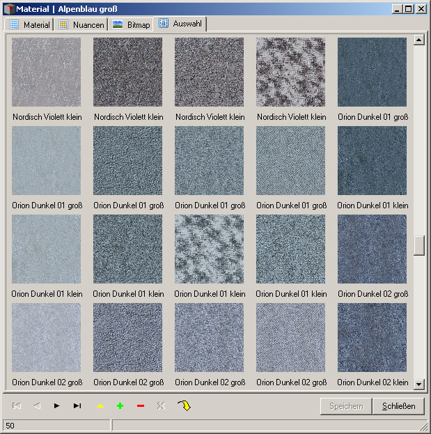Click the scrollbar down arrow
Viewport: 431px width, 434px height.
pos(419,384)
